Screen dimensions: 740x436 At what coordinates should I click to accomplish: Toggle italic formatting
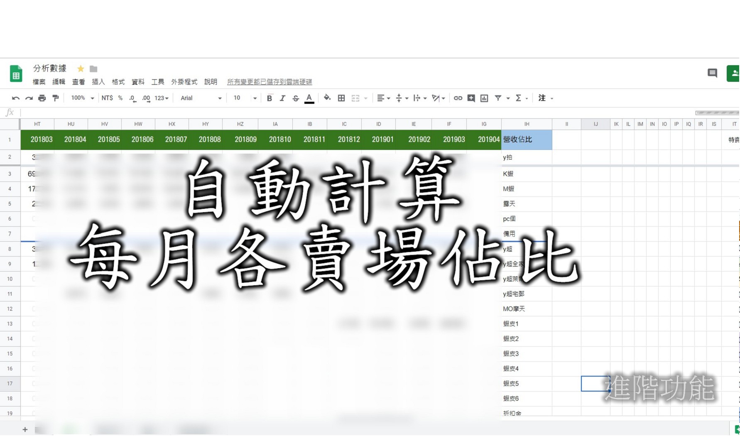click(x=282, y=98)
